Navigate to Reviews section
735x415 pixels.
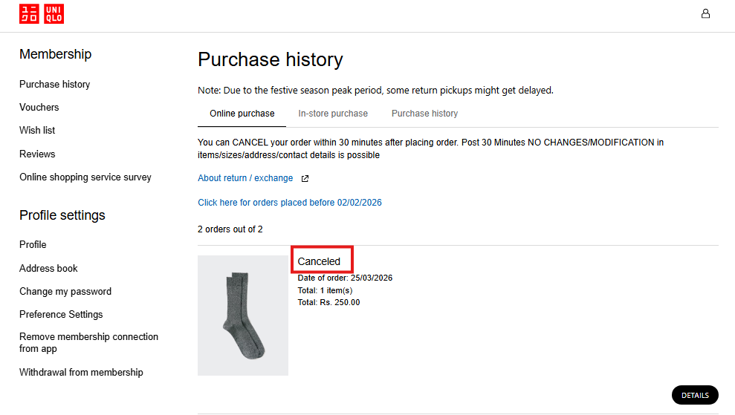click(x=37, y=154)
